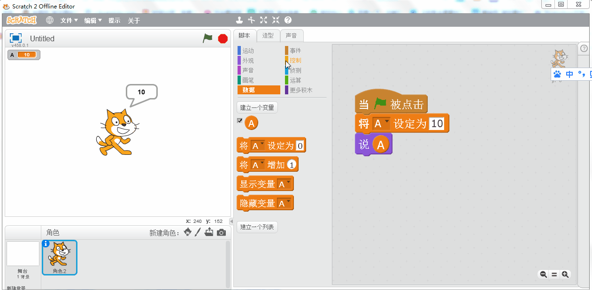This screenshot has height=290, width=592.
Task: Reset scripts area zoom to normal
Action: (x=554, y=275)
